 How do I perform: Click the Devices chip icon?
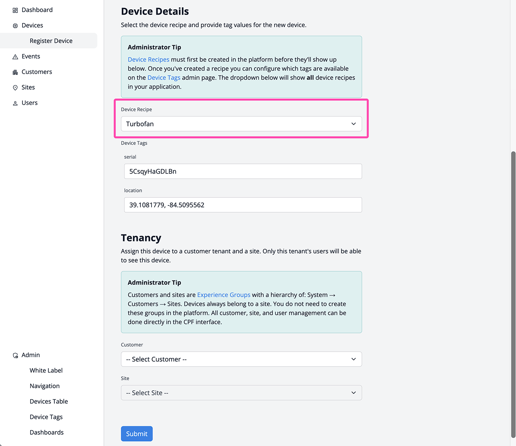click(x=15, y=25)
